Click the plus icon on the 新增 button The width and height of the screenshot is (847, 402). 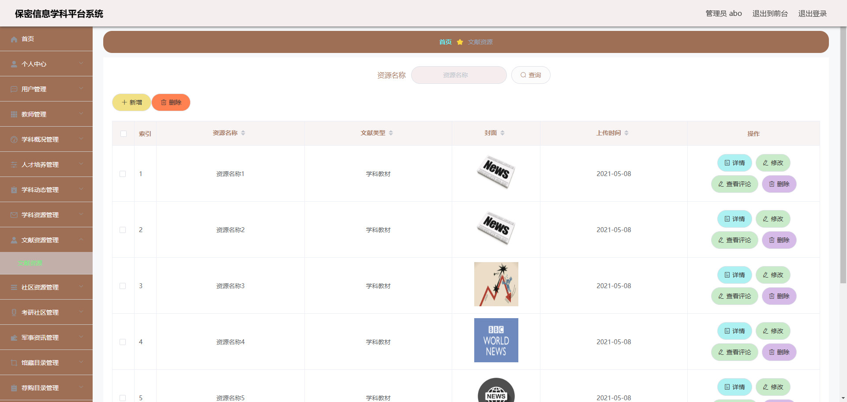click(124, 102)
